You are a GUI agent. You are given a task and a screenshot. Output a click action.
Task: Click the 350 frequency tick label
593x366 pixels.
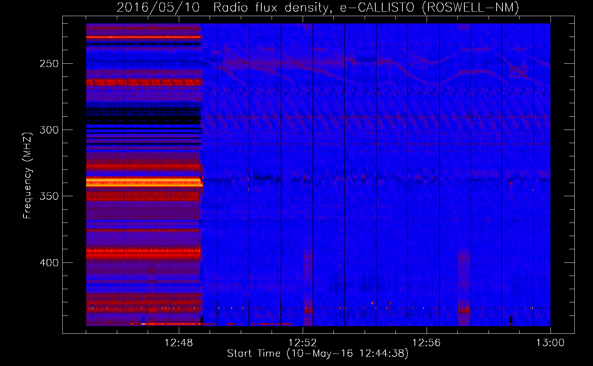tap(49, 196)
